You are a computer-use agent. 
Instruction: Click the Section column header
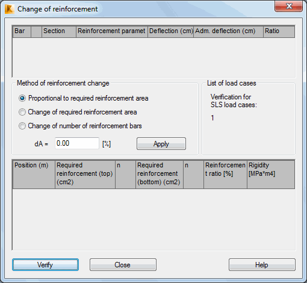59,31
